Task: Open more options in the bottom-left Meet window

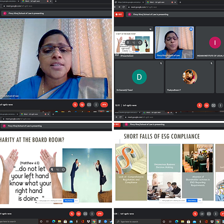Action: click(x=92, y=214)
